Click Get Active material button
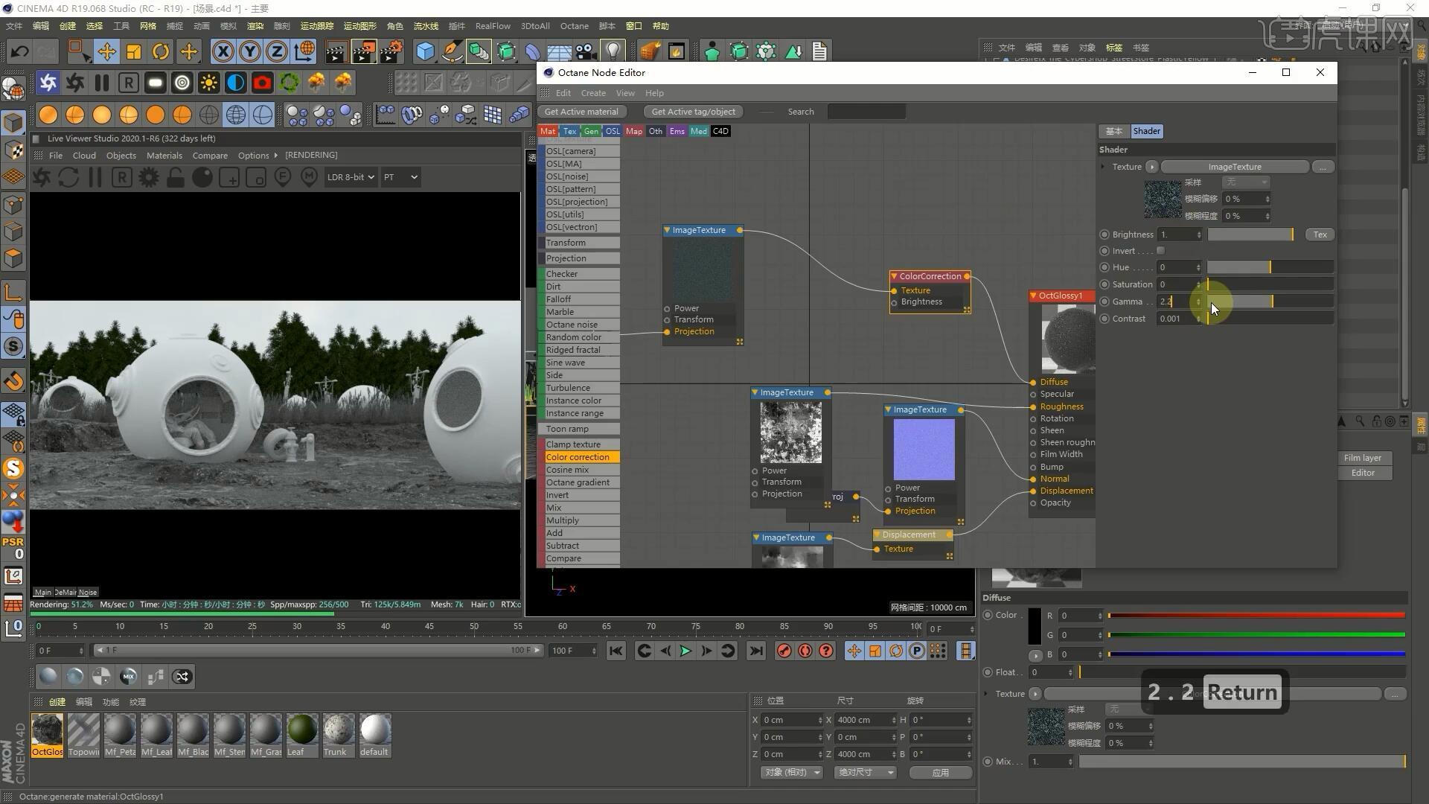 581,112
